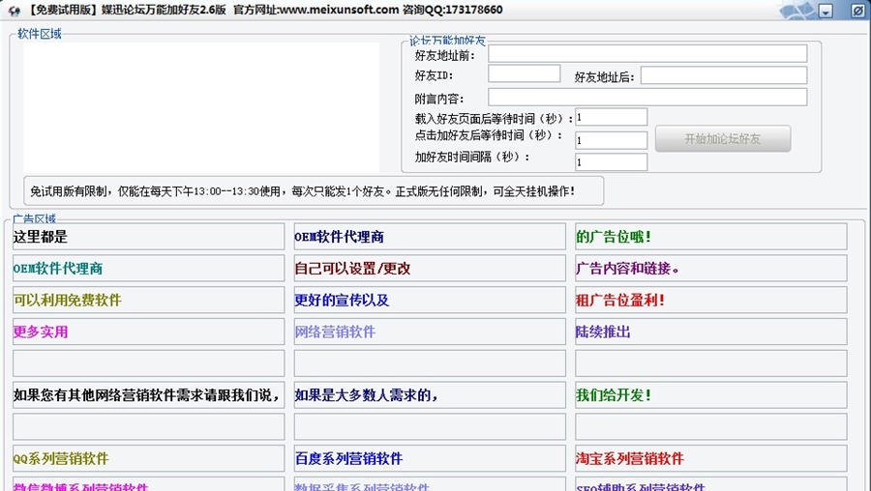The width and height of the screenshot is (871, 491).
Task: Click the red 租广告位盈利! ad
Action: (x=711, y=301)
